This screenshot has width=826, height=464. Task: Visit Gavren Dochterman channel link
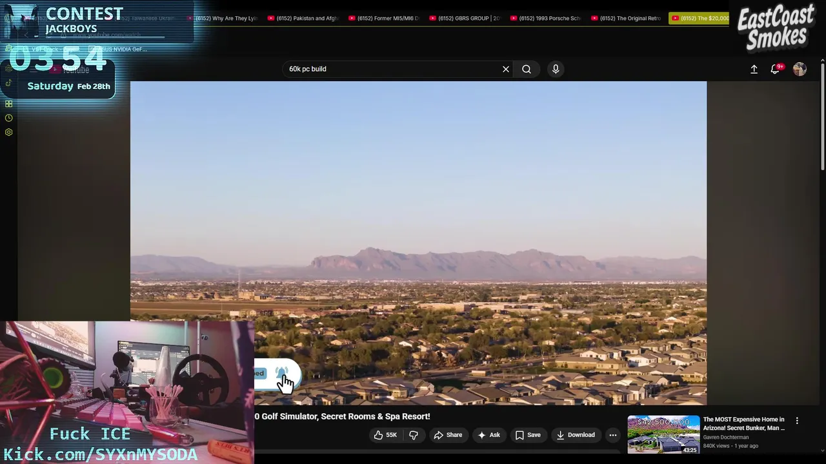click(x=726, y=437)
